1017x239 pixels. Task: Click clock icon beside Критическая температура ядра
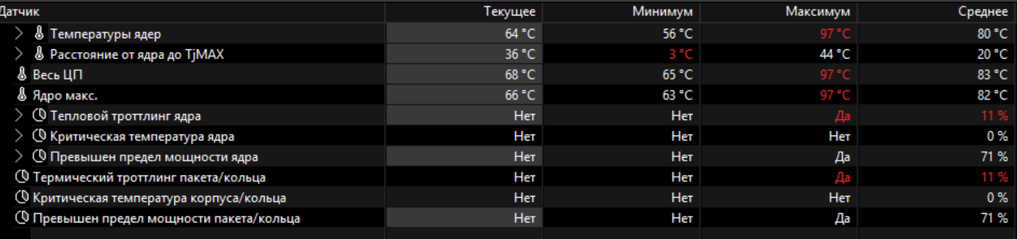click(x=39, y=136)
